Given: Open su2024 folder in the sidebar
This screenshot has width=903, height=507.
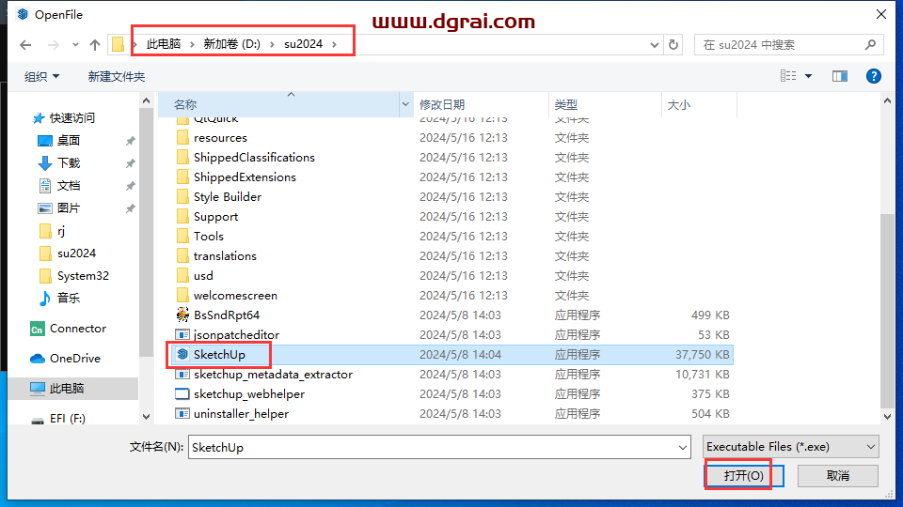Looking at the screenshot, I should click(76, 253).
